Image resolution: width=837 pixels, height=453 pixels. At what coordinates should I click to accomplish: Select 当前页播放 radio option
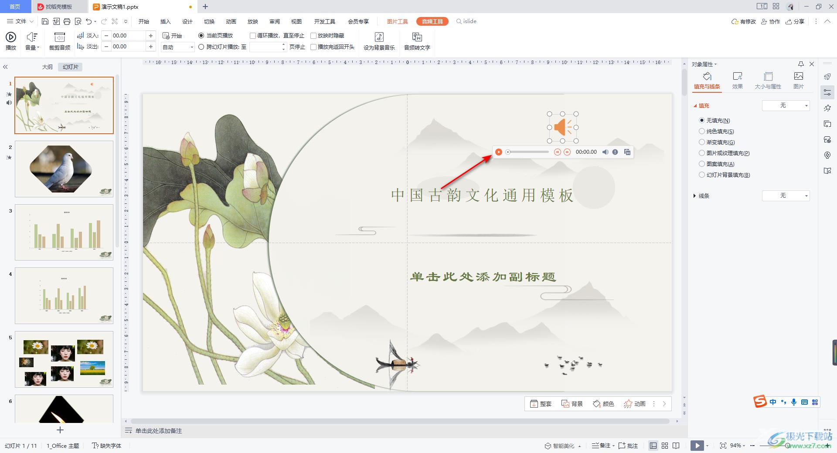(x=201, y=36)
